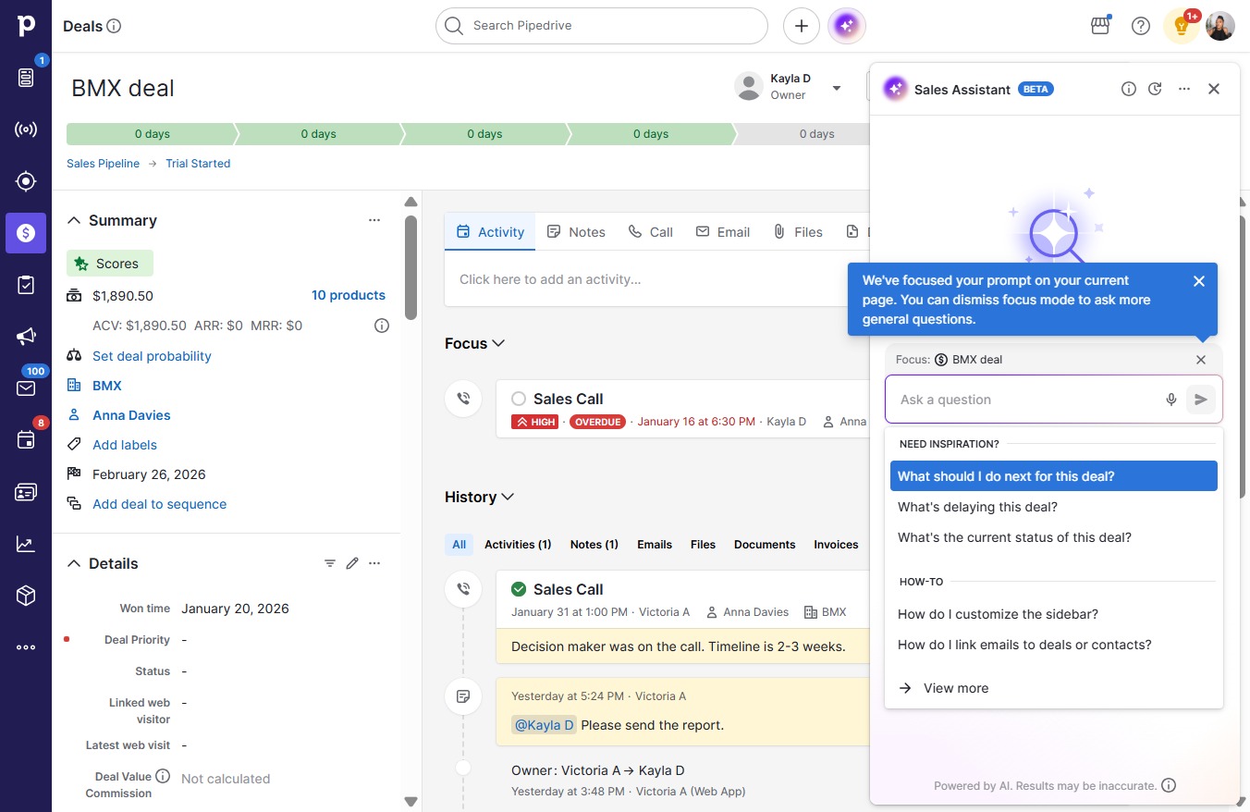Switch to the Notes tab
Viewport: 1250px width, 812px height.
point(576,232)
